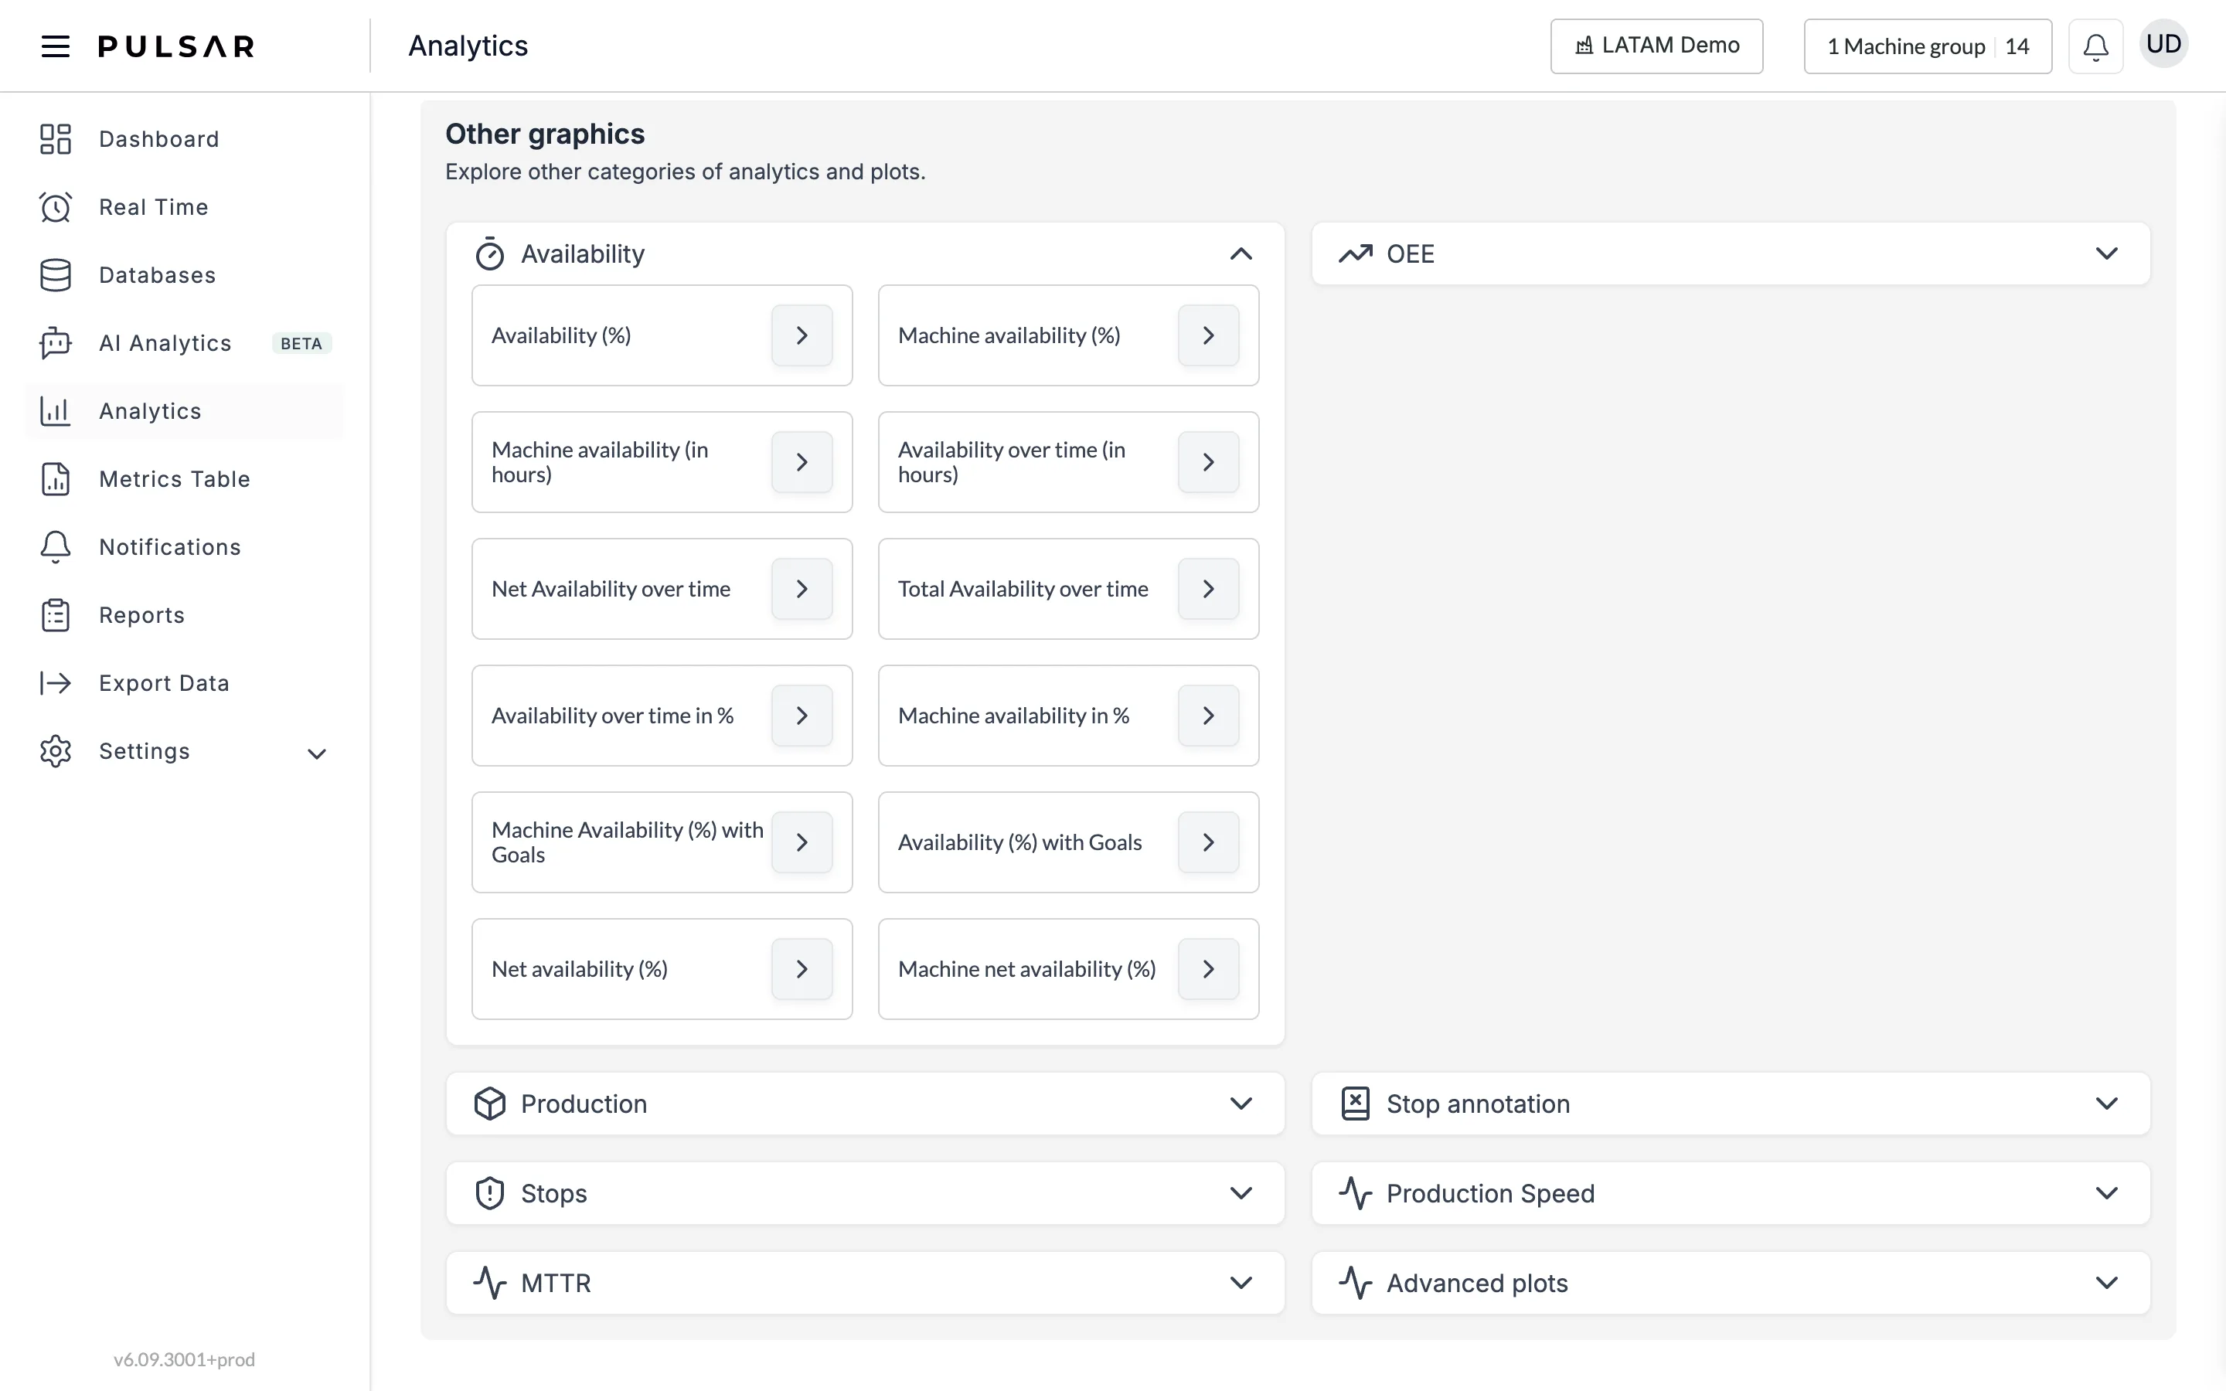
Task: Open Availability (%) with Goals arrow
Action: click(x=1208, y=842)
